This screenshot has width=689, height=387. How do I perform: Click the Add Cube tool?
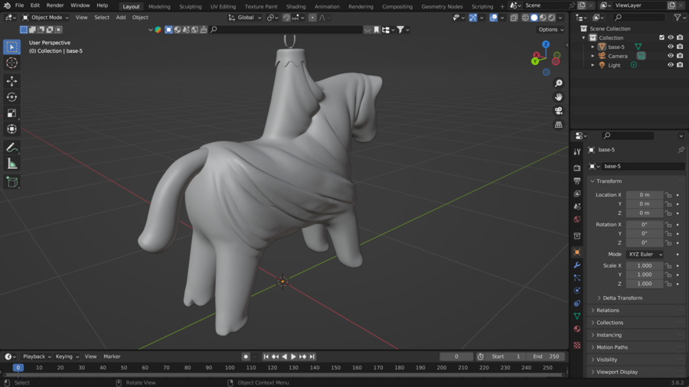[x=11, y=182]
